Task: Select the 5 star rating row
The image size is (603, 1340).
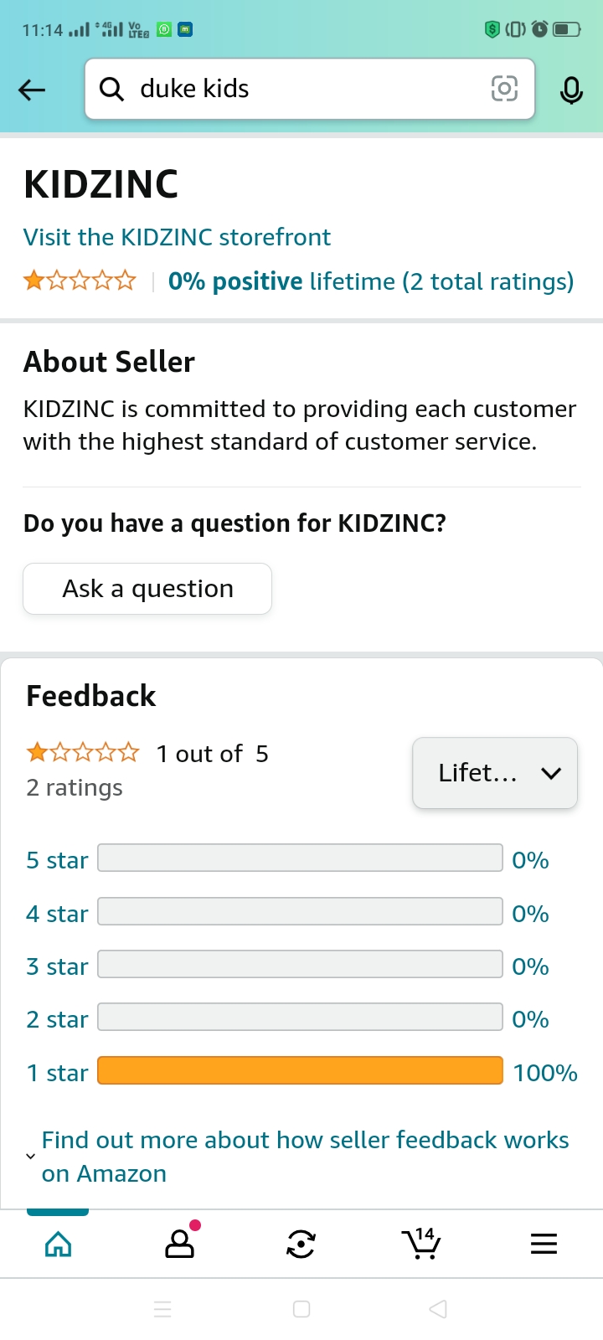Action: click(300, 858)
